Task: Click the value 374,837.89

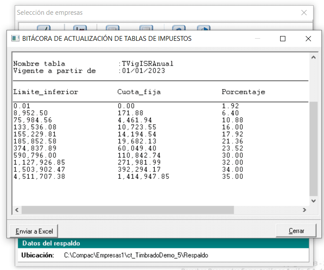Action: 35,148
